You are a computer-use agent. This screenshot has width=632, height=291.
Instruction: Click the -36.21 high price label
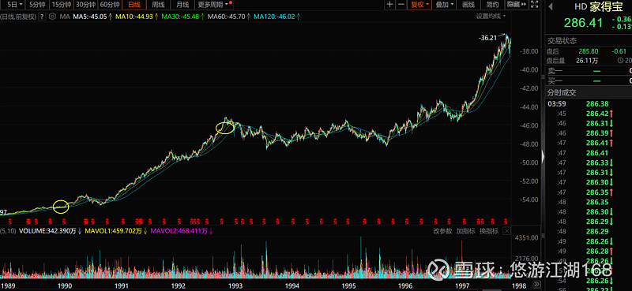point(487,38)
